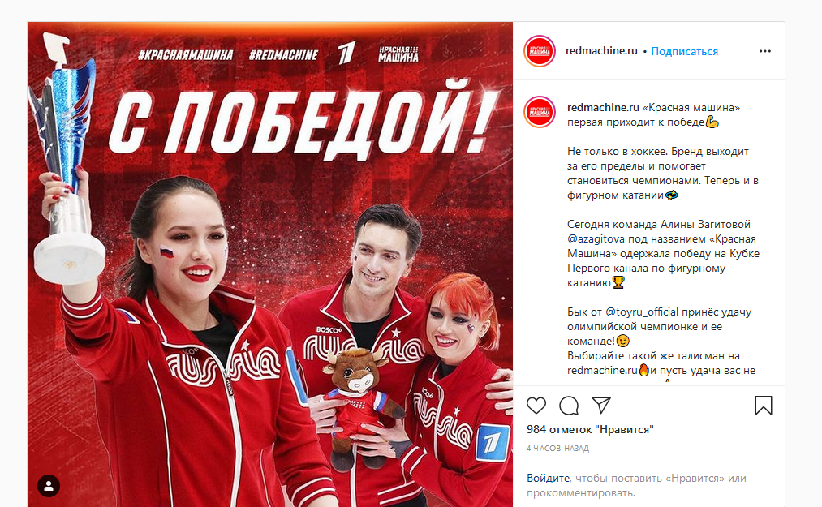
Task: Click the redmachine.ru header profile avatar
Action: (x=540, y=51)
